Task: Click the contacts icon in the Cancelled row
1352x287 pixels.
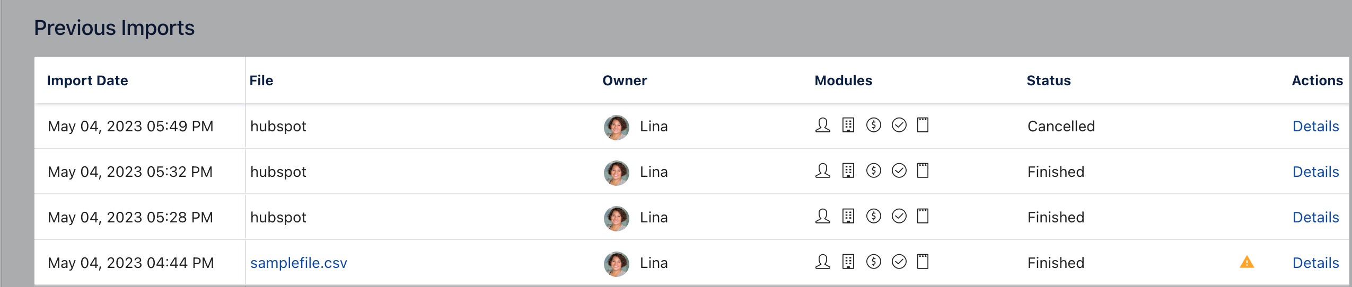Action: click(823, 125)
